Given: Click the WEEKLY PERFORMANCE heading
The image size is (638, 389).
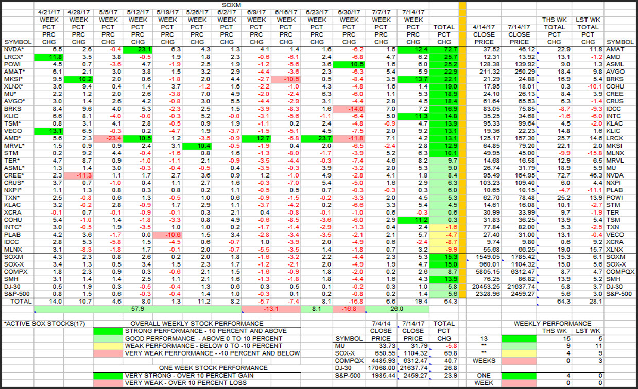Looking at the screenshot, I should (553, 324).
